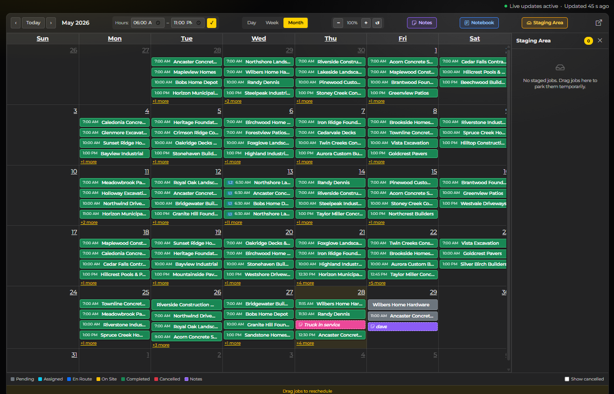The image size is (614, 394).
Task: Open Riverside Construction job on May 26
Action: 186,304
